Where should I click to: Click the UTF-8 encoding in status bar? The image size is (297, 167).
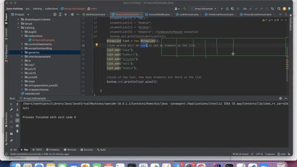click(259, 154)
